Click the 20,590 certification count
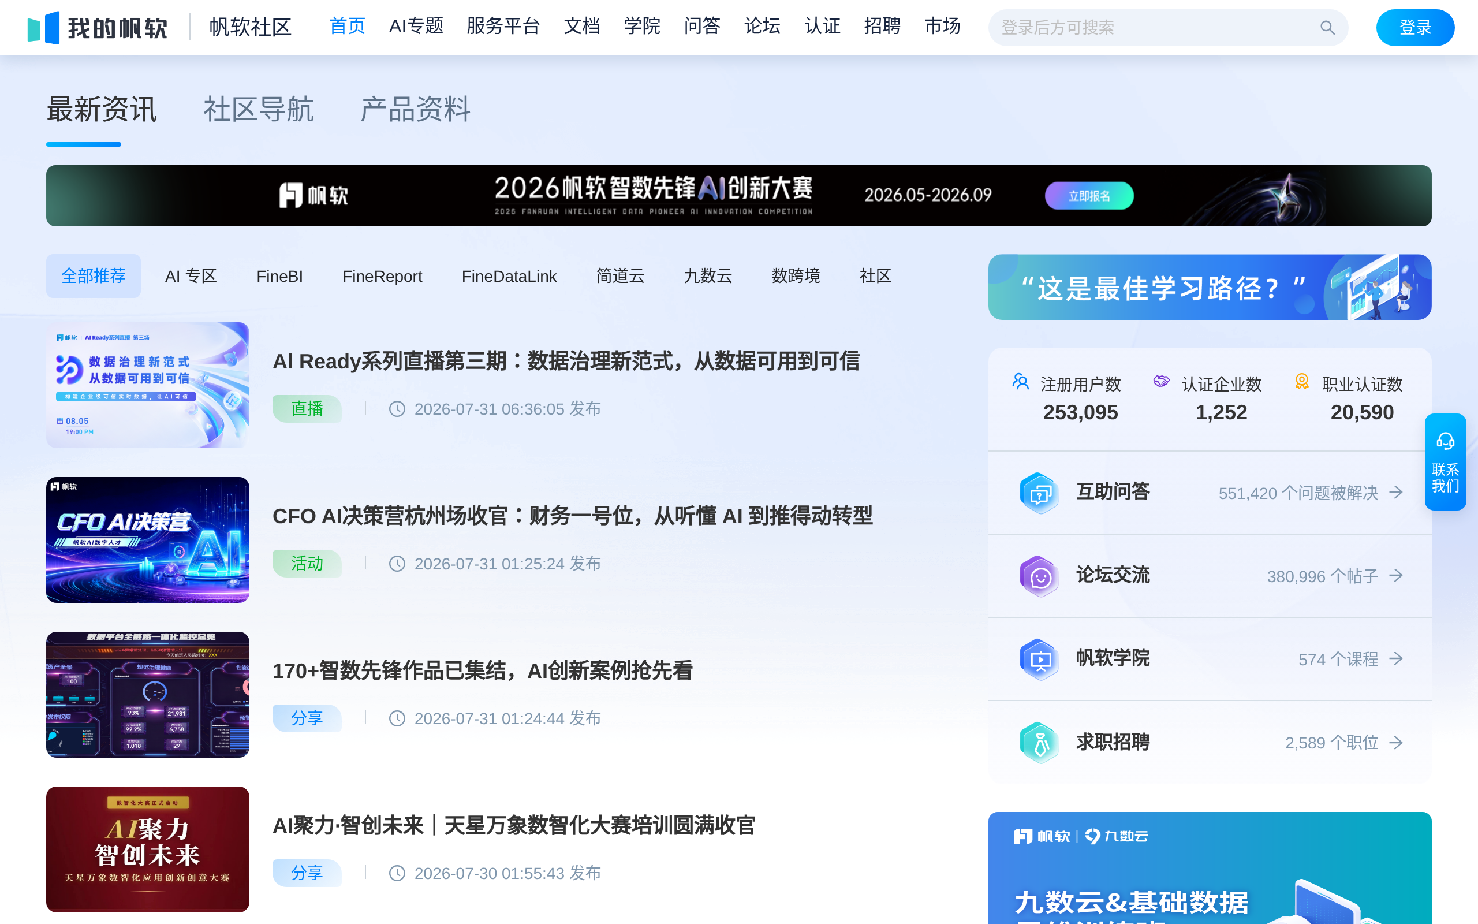This screenshot has height=924, width=1478. pyautogui.click(x=1362, y=412)
